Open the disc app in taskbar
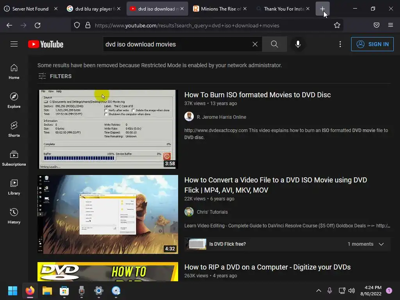This screenshot has height=300, width=400. 116,291
